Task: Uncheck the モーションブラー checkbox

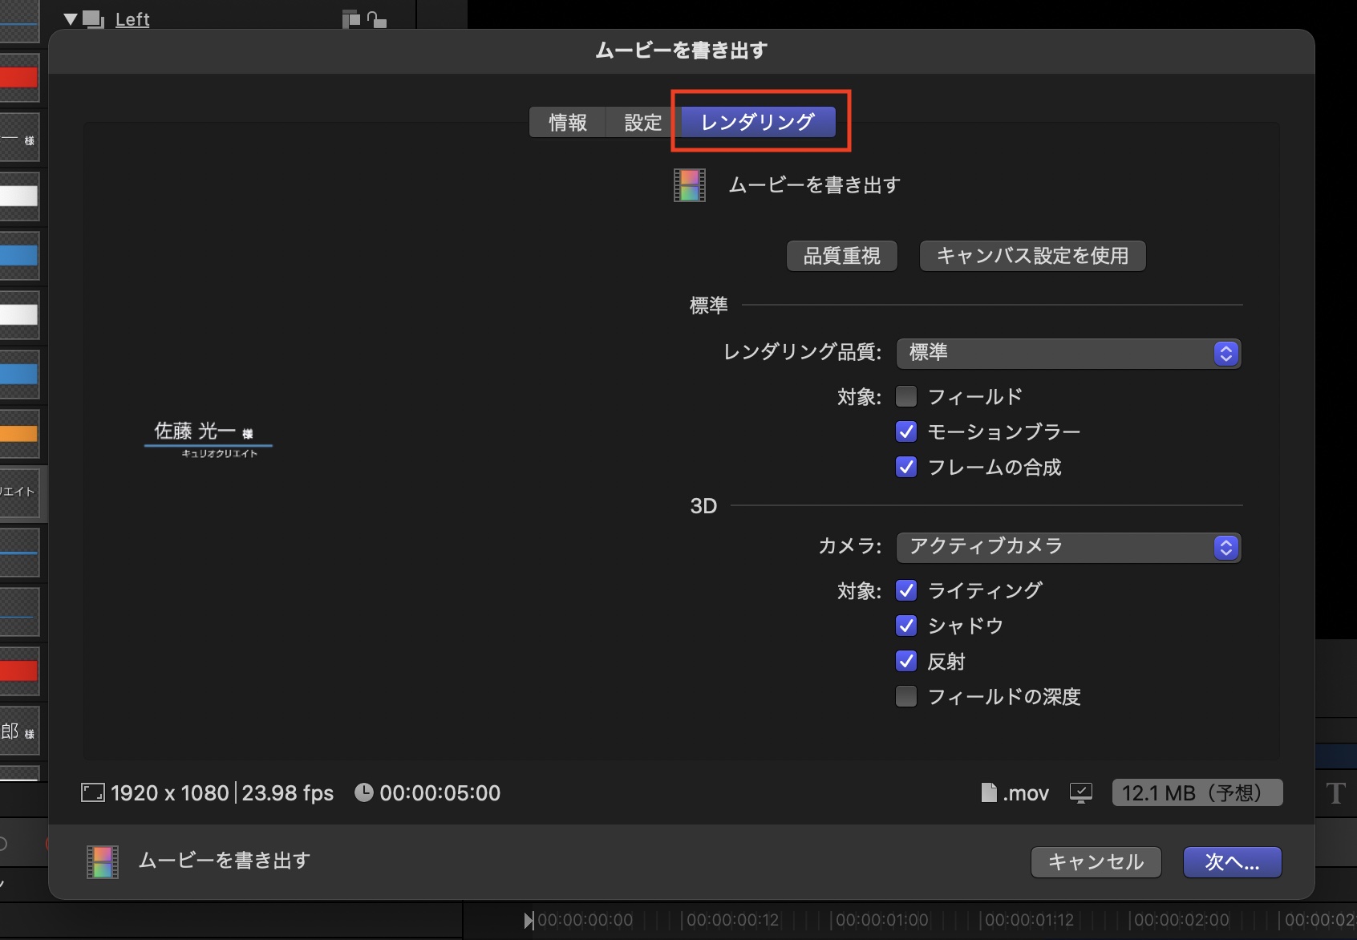Action: click(906, 432)
